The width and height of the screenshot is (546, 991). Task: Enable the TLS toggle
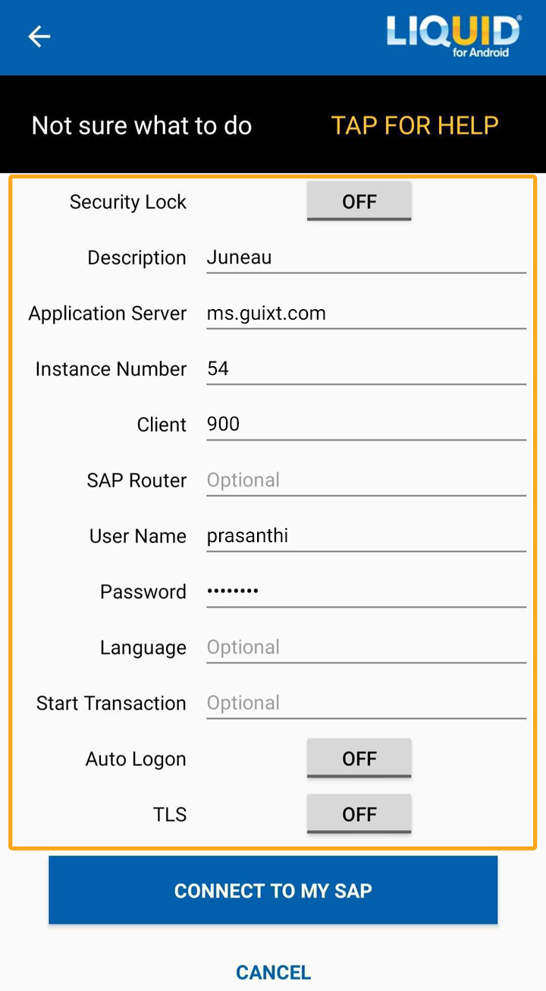359,815
